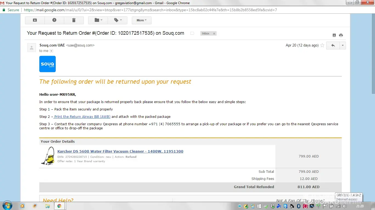This screenshot has height=210, width=375.
Task: Click the Chrome taskbar button
Action: click(x=59, y=206)
